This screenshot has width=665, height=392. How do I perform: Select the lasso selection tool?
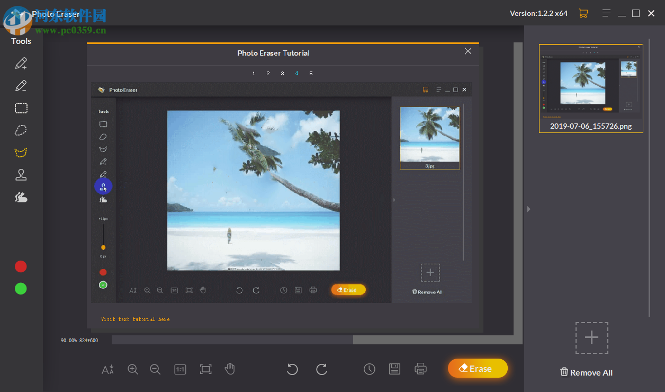(21, 130)
